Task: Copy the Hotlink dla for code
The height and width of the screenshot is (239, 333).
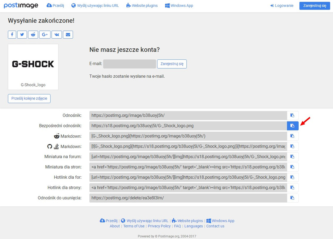Action: (293, 177)
